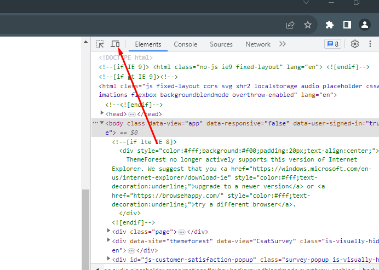Click the <![endif]--> closing comment line
This screenshot has height=270, width=379.
[133, 222]
